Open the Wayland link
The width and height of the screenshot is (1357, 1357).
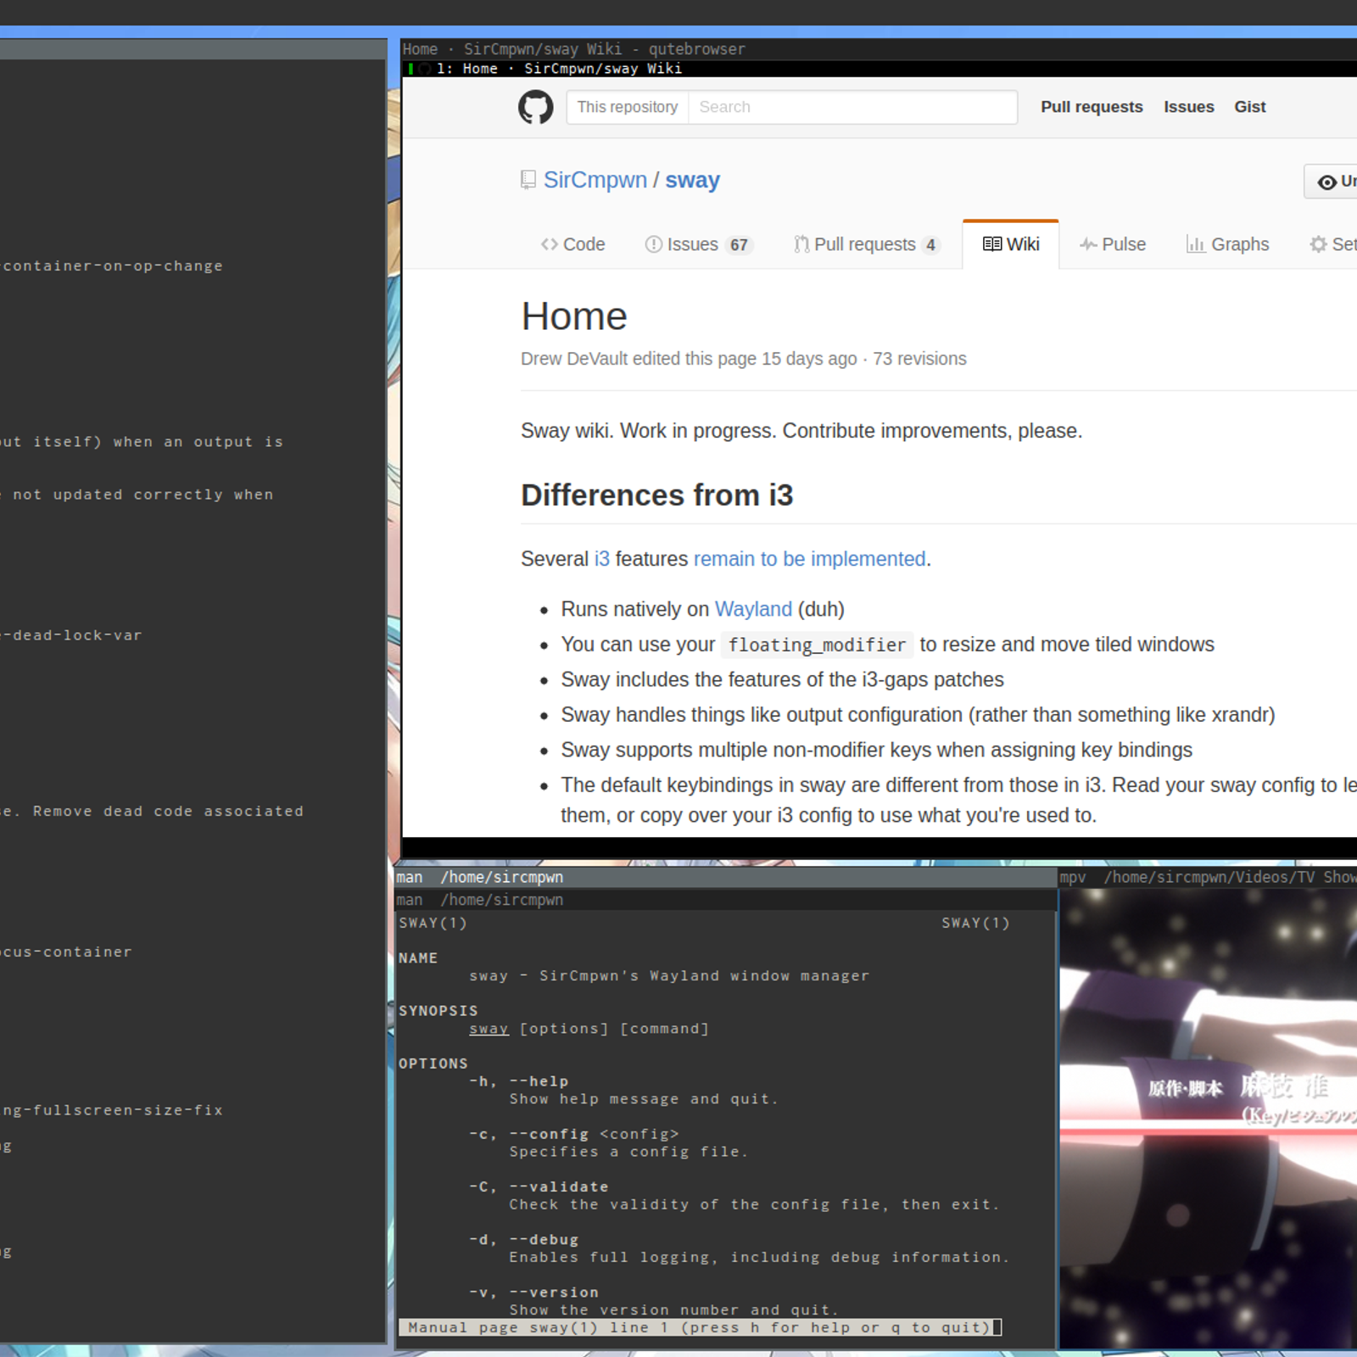pyautogui.click(x=753, y=609)
